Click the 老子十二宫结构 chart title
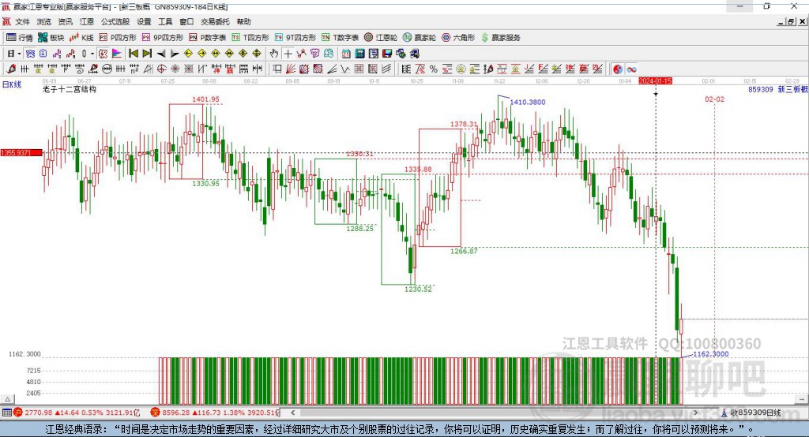 coord(70,89)
